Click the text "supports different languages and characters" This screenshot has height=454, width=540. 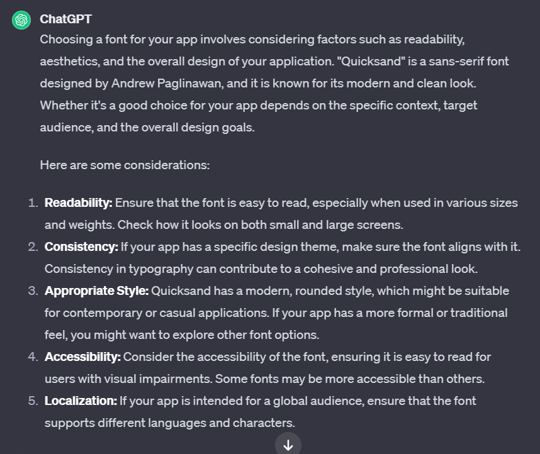170,423
